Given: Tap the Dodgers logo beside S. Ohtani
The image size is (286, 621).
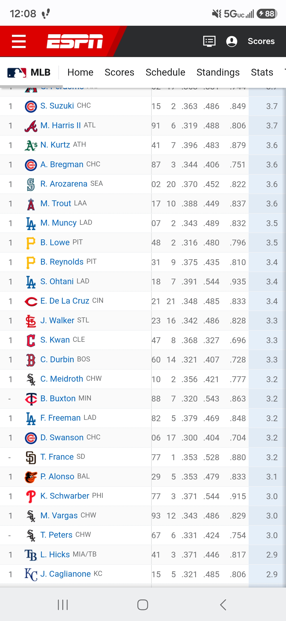Looking at the screenshot, I should 31,282.
